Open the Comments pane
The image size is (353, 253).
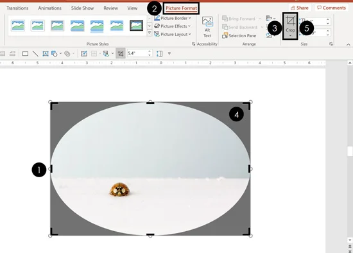[331, 8]
